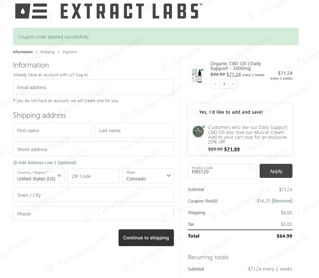Go to the Shipping breadcrumb step
Screen dimensions: 319x278
[x=47, y=52]
